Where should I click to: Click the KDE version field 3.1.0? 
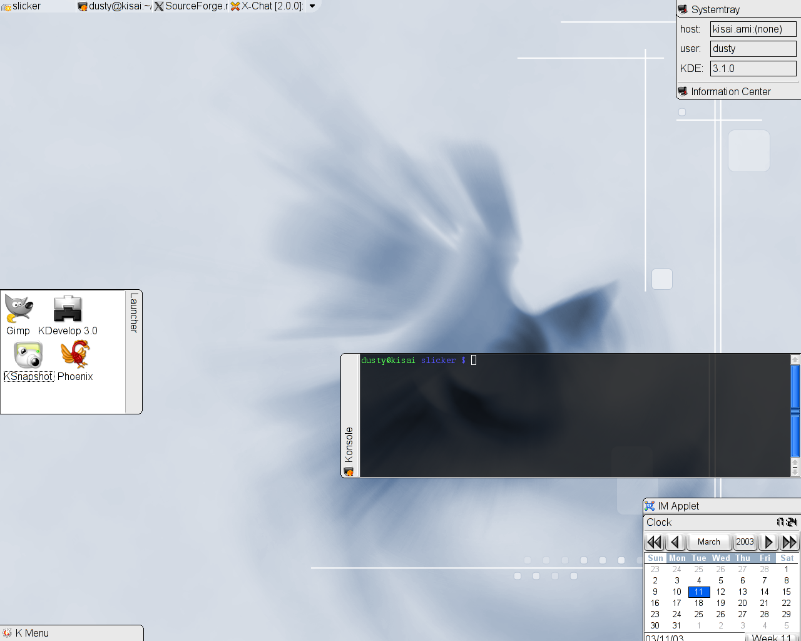click(x=753, y=68)
